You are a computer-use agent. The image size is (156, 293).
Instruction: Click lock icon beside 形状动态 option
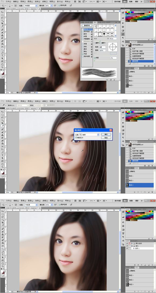point(91,32)
